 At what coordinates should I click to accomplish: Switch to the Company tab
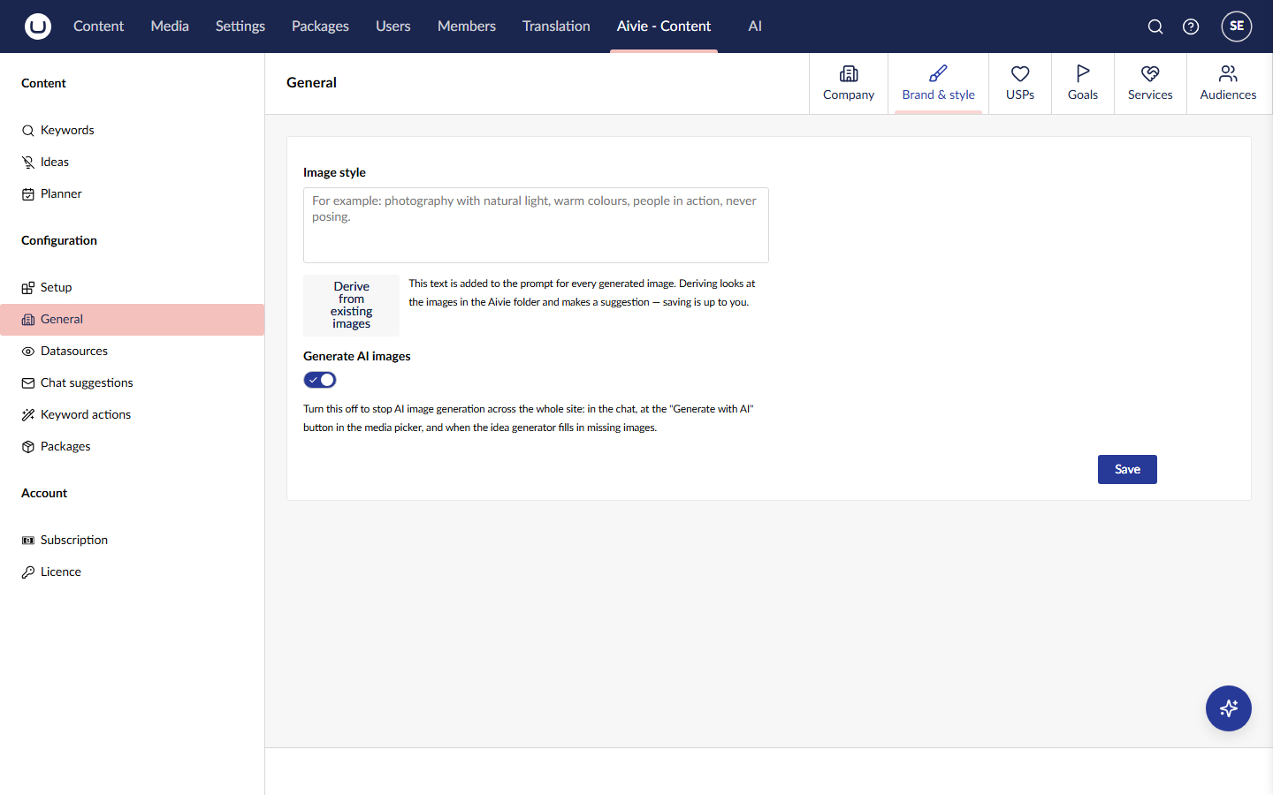point(849,83)
